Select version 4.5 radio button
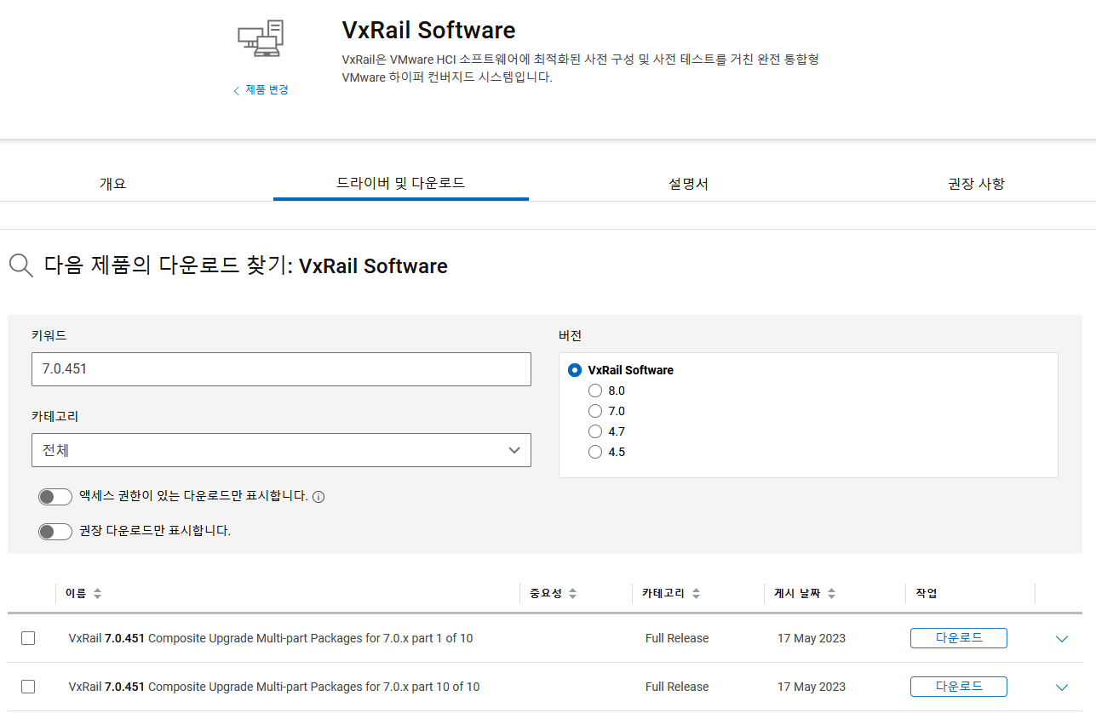The height and width of the screenshot is (713, 1096). click(595, 452)
